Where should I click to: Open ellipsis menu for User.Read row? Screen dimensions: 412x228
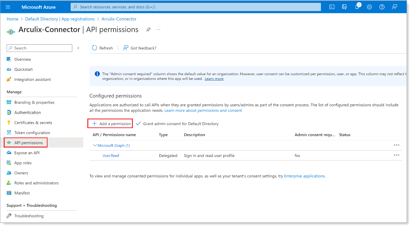click(x=397, y=155)
